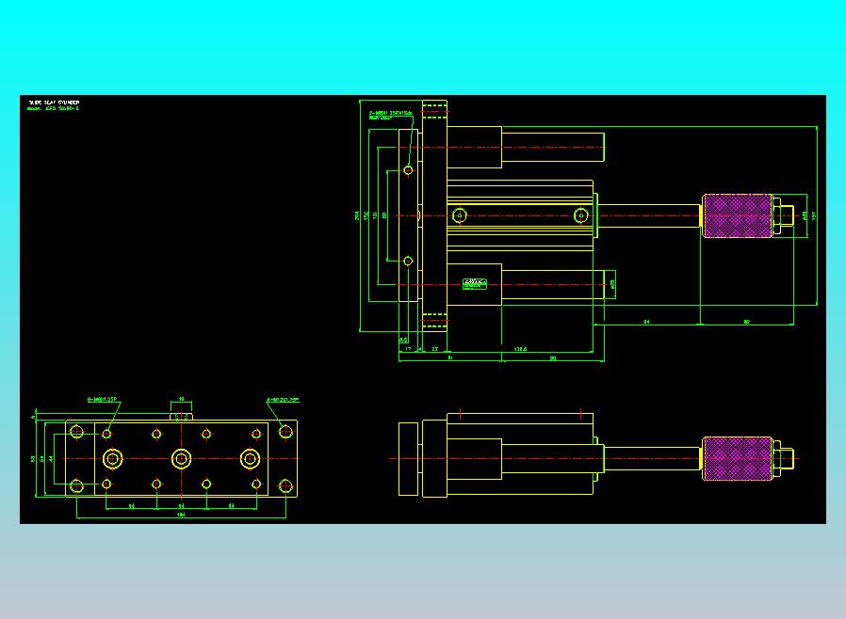Select the 184 hole spacing dimension under the plate
Screen dimensions: 846x619
pos(181,515)
